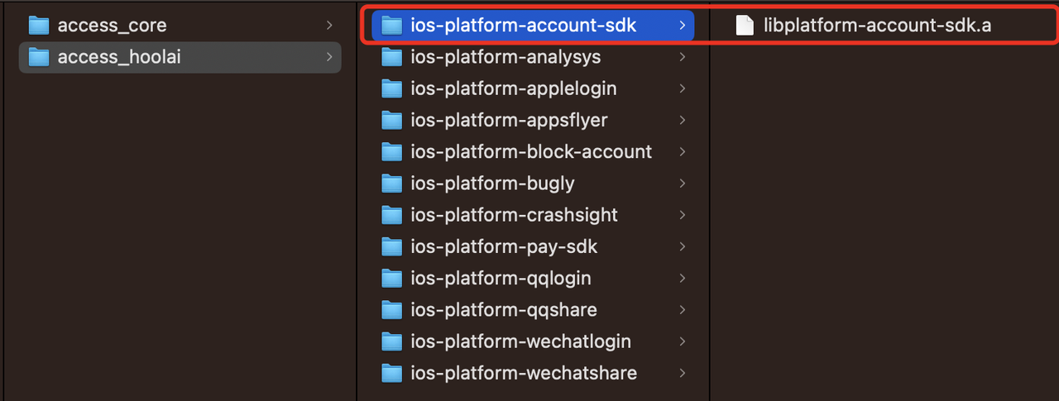
Task: Expand ios-platform-crashsight via its chevron
Action: 682,215
